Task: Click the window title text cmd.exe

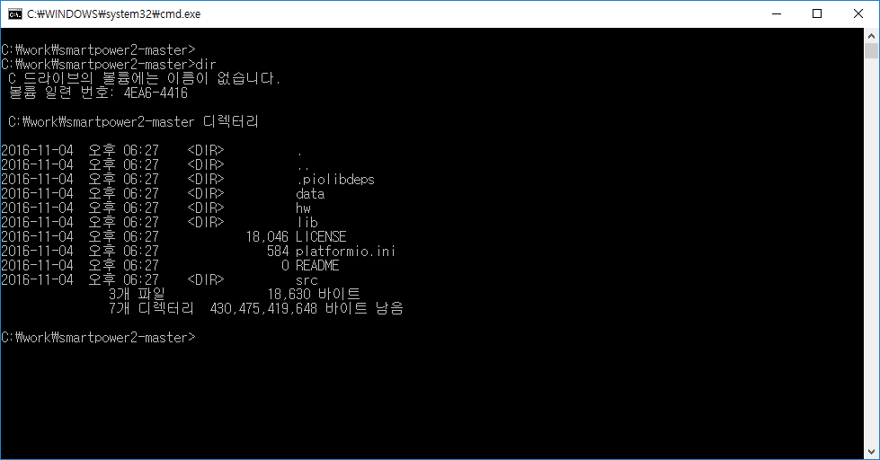Action: coord(113,14)
